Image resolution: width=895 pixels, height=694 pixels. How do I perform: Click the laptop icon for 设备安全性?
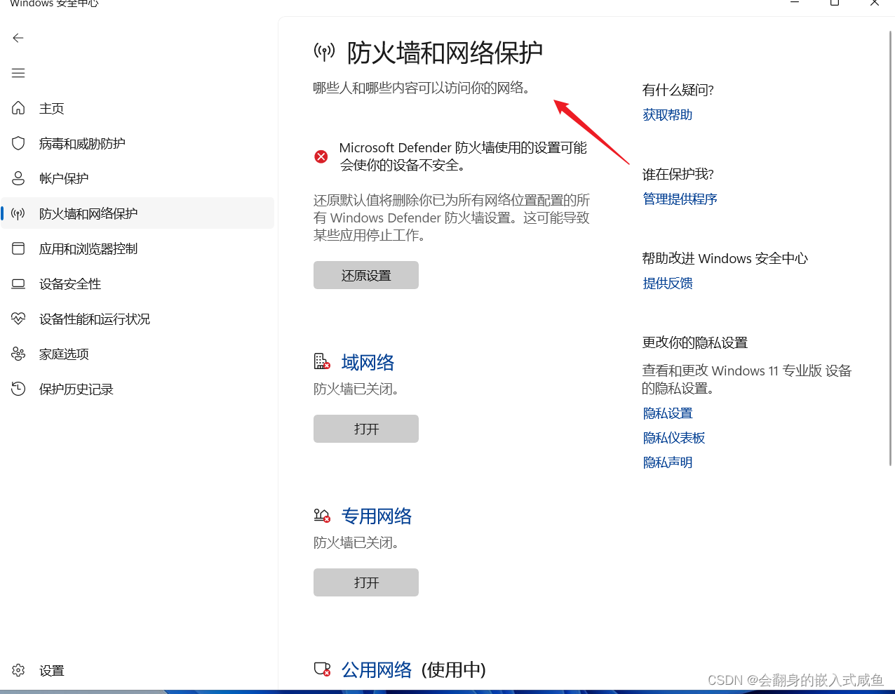click(x=18, y=283)
